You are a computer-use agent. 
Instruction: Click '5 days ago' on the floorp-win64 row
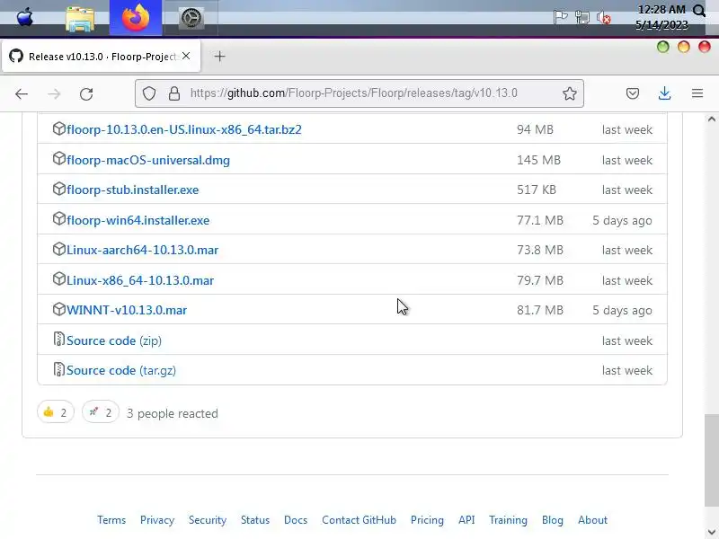click(x=622, y=220)
